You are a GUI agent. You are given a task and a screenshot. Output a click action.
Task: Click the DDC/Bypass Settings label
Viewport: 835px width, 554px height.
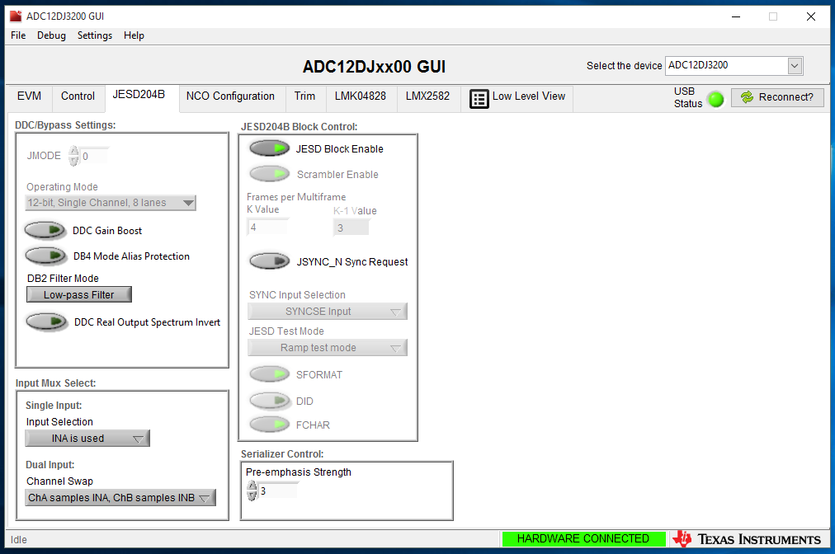coord(65,125)
